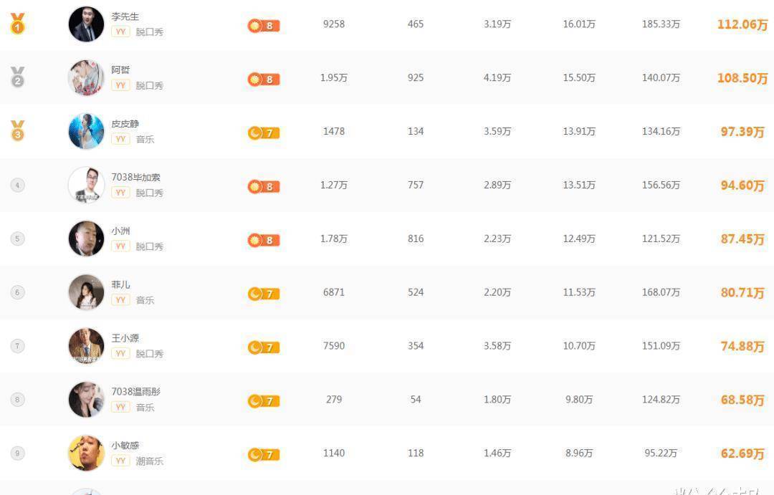Click 小敏感's moon level 7 badge

pyautogui.click(x=263, y=455)
